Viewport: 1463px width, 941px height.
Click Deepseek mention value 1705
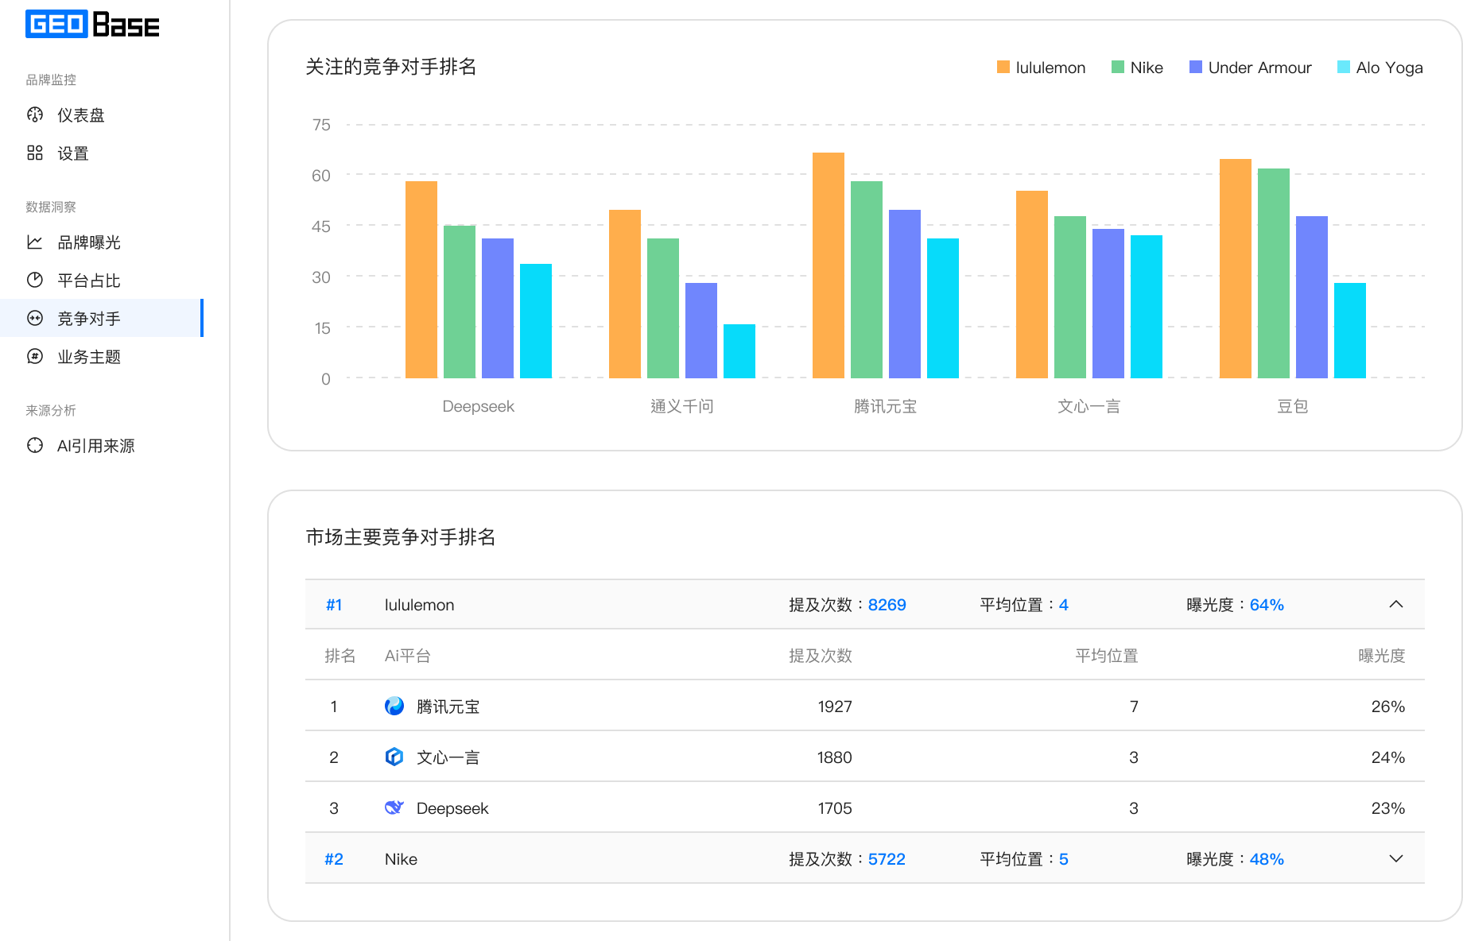pyautogui.click(x=835, y=808)
